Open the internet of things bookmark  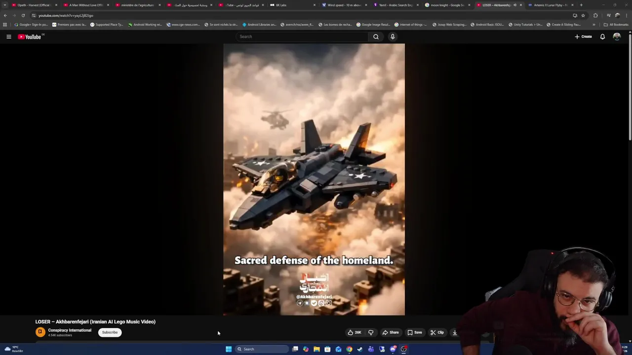pyautogui.click(x=411, y=24)
